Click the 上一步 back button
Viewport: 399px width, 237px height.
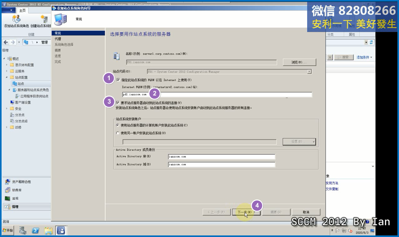point(216,212)
